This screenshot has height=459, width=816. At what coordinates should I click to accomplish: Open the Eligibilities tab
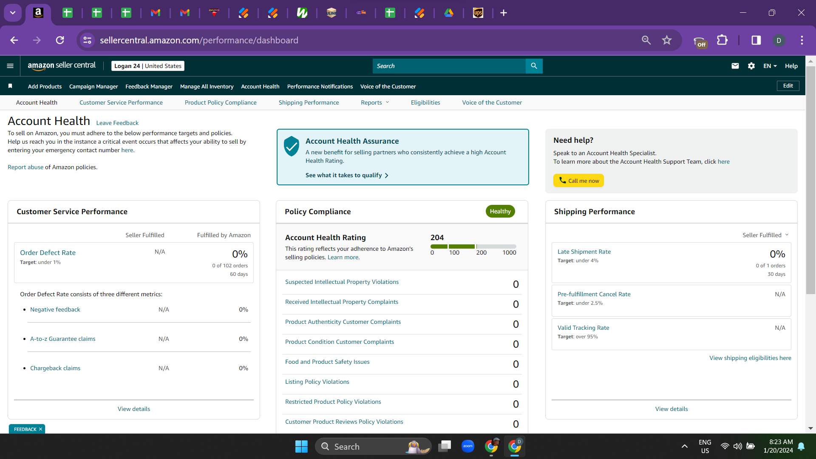(425, 102)
